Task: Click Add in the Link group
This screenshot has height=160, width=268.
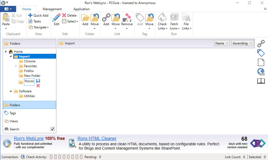Action: [106, 20]
